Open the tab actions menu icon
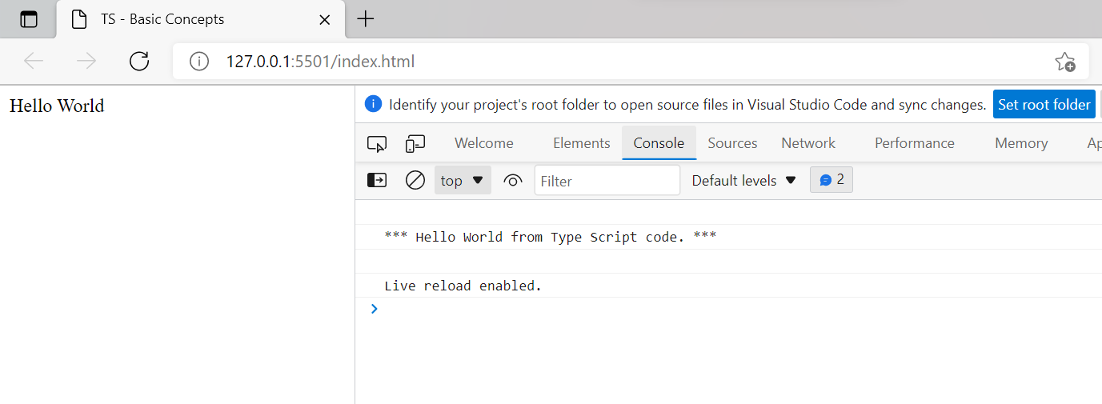1102x404 pixels. coord(29,19)
